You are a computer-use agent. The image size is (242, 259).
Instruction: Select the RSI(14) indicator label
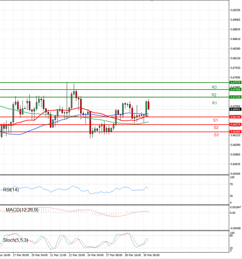point(11,190)
